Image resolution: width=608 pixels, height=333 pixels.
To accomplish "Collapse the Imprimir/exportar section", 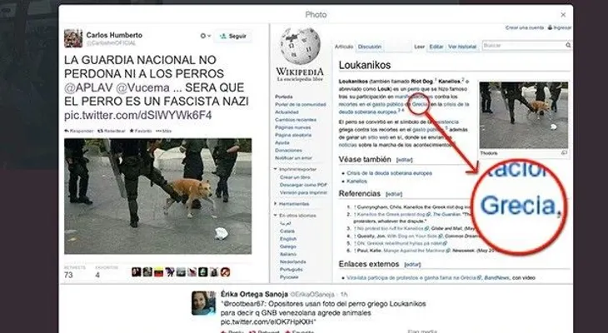I will (x=296, y=169).
